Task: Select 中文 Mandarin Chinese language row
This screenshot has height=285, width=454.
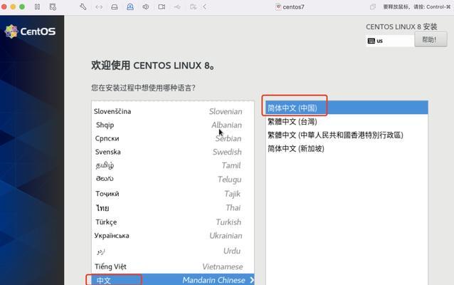Action: [x=173, y=280]
